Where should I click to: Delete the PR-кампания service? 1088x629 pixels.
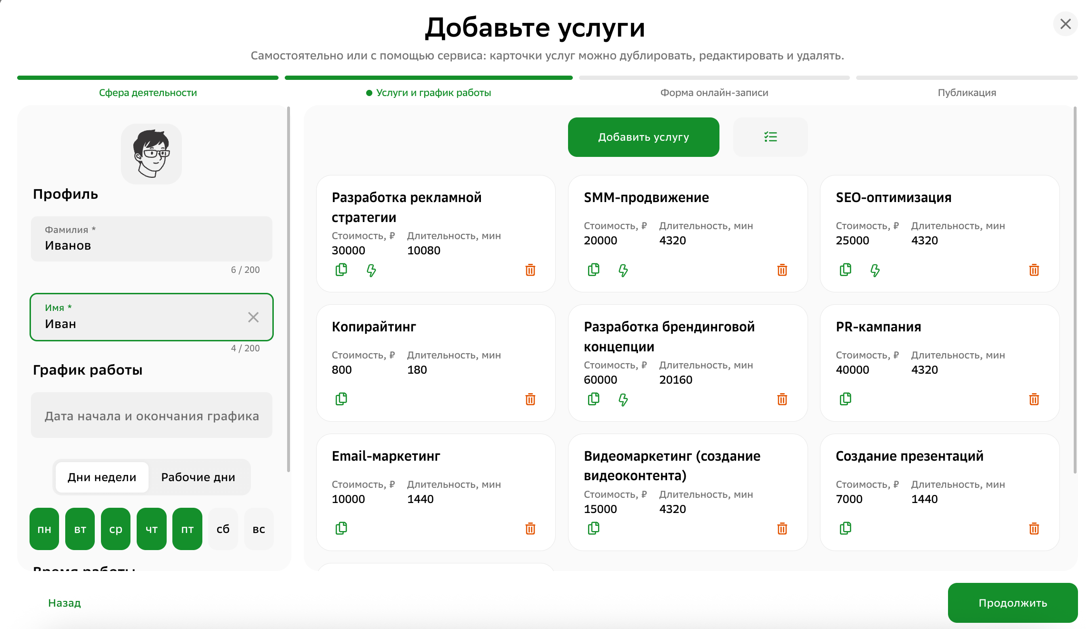pyautogui.click(x=1034, y=399)
